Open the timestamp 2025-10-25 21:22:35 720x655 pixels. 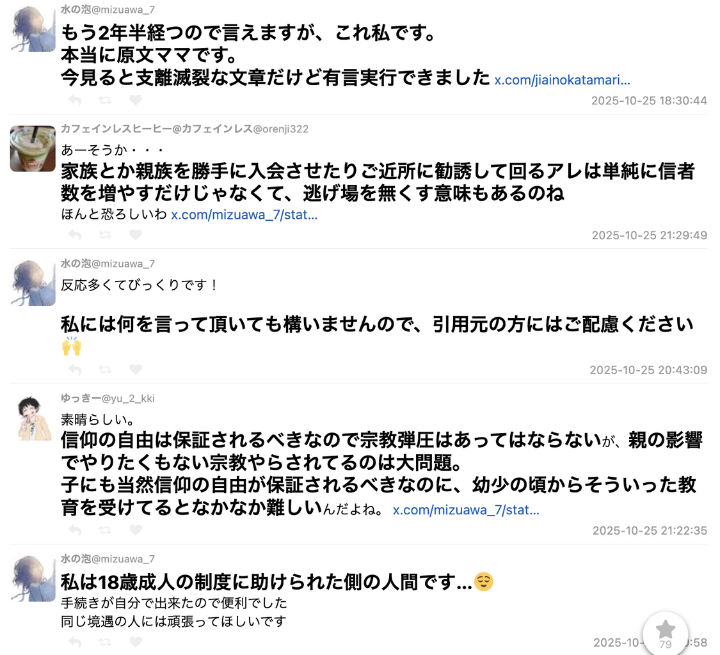click(650, 531)
